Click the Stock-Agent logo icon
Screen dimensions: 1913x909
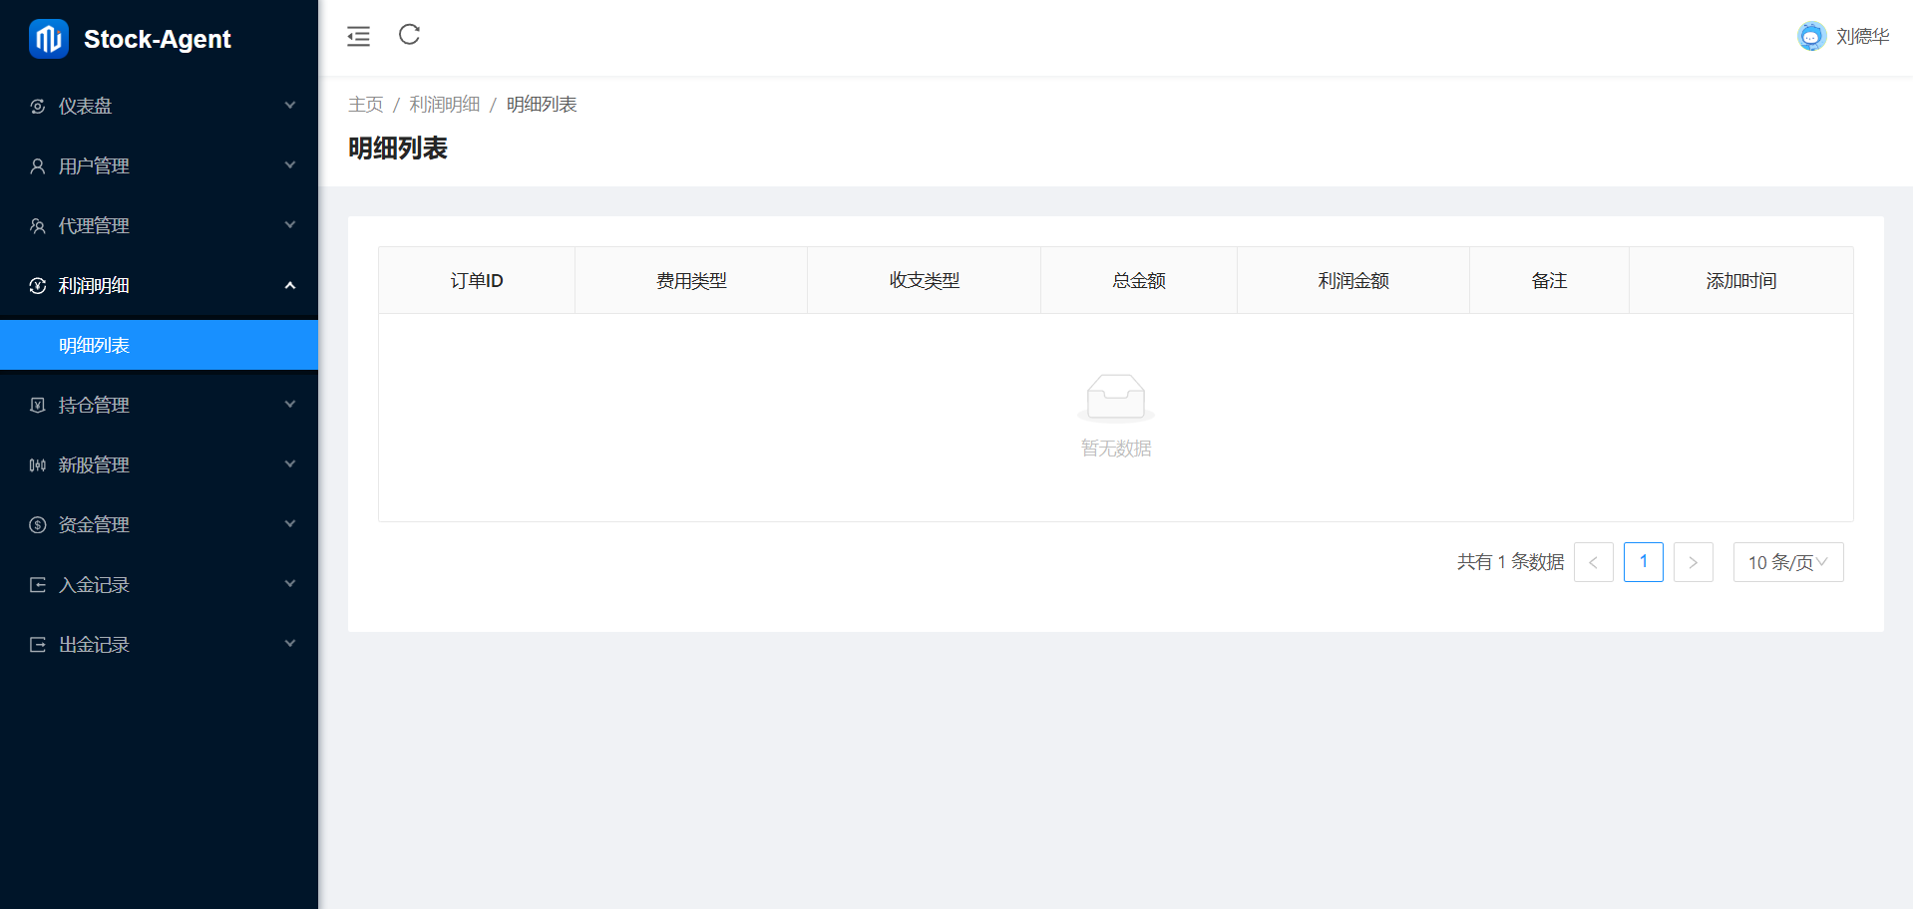pyautogui.click(x=48, y=39)
